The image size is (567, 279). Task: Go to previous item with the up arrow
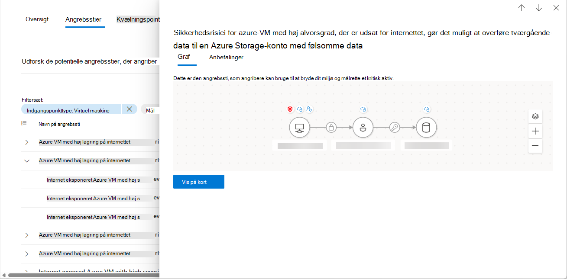(522, 8)
